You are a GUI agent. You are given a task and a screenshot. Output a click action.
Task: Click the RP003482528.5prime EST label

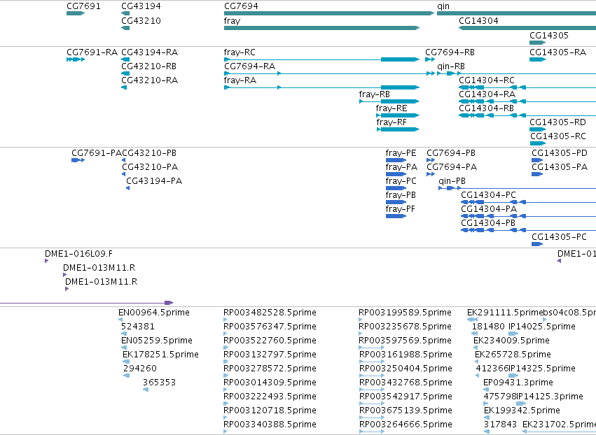click(270, 313)
